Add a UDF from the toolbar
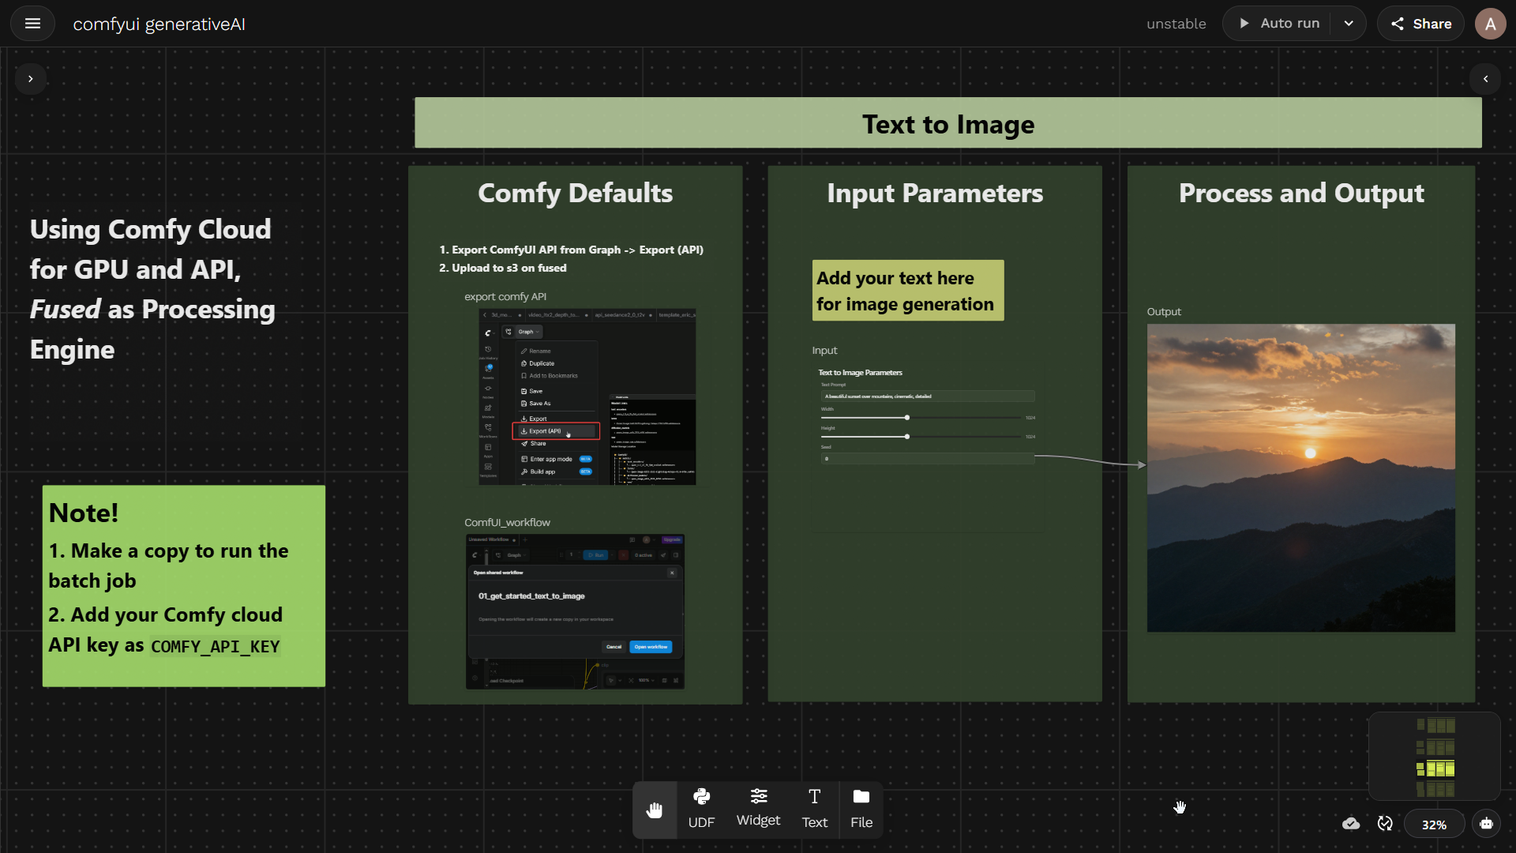 point(701,810)
